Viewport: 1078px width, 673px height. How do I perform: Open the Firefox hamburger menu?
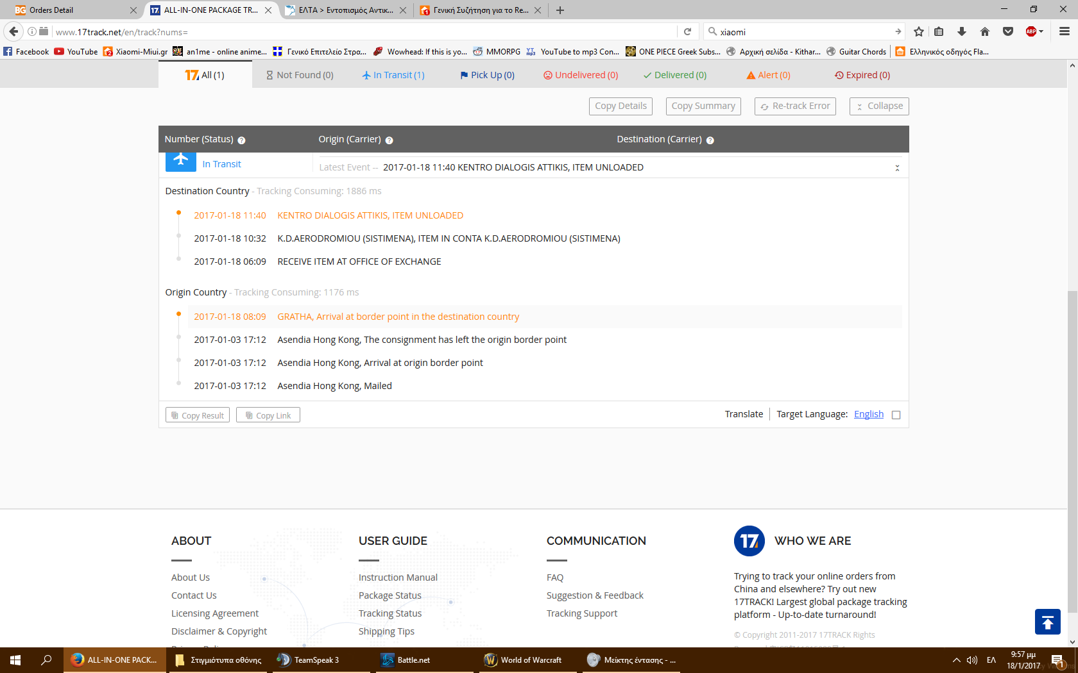1064,31
